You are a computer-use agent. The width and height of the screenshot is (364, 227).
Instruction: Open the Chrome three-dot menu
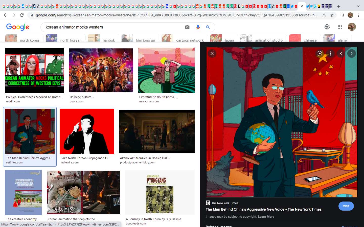pyautogui.click(x=358, y=15)
